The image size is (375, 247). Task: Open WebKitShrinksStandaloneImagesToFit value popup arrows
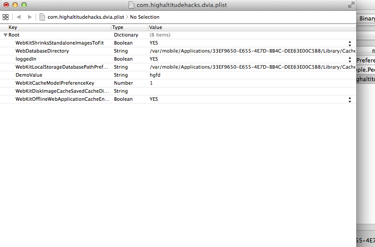350,43
